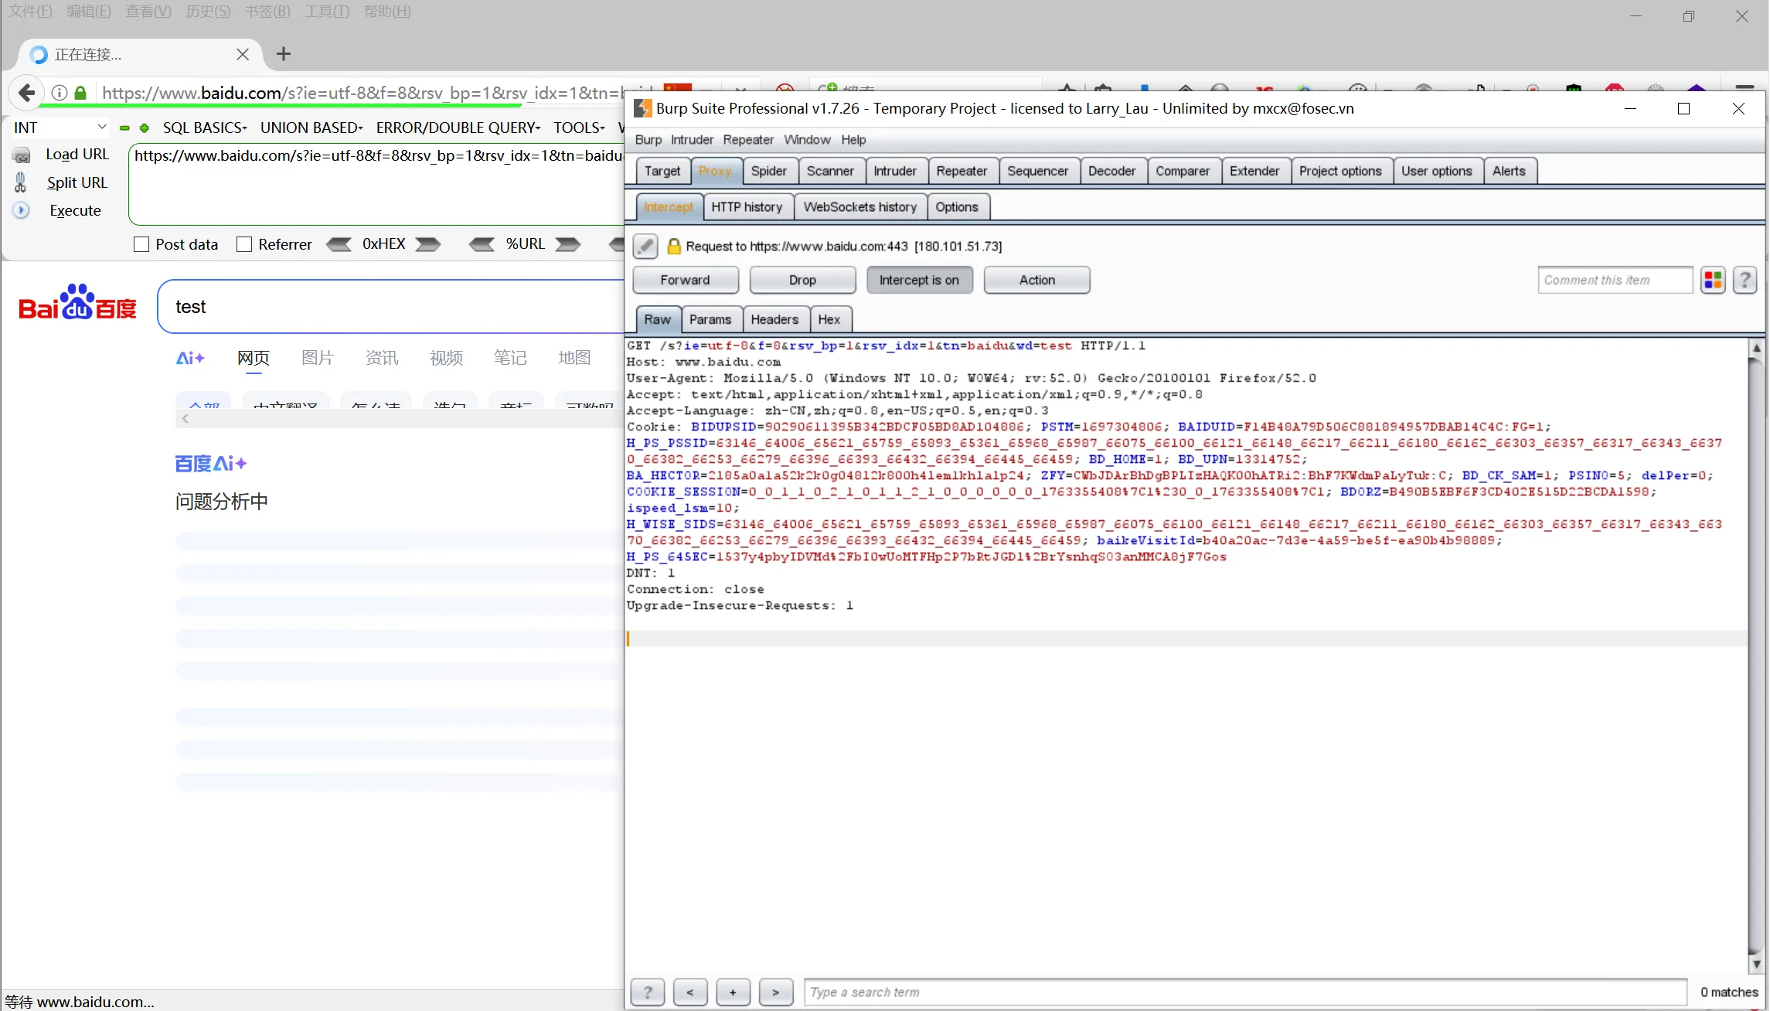Image resolution: width=1770 pixels, height=1011 pixels.
Task: Drop the intercepted request
Action: point(802,280)
